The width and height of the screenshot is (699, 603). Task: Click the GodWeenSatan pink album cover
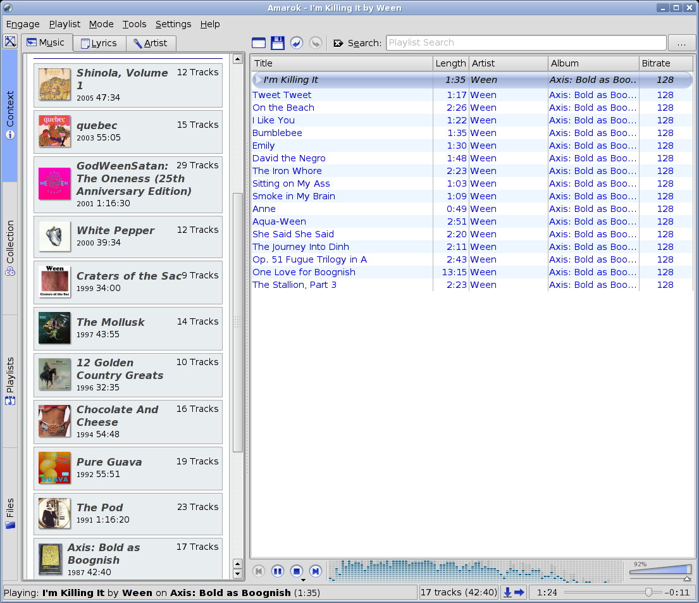tap(54, 183)
